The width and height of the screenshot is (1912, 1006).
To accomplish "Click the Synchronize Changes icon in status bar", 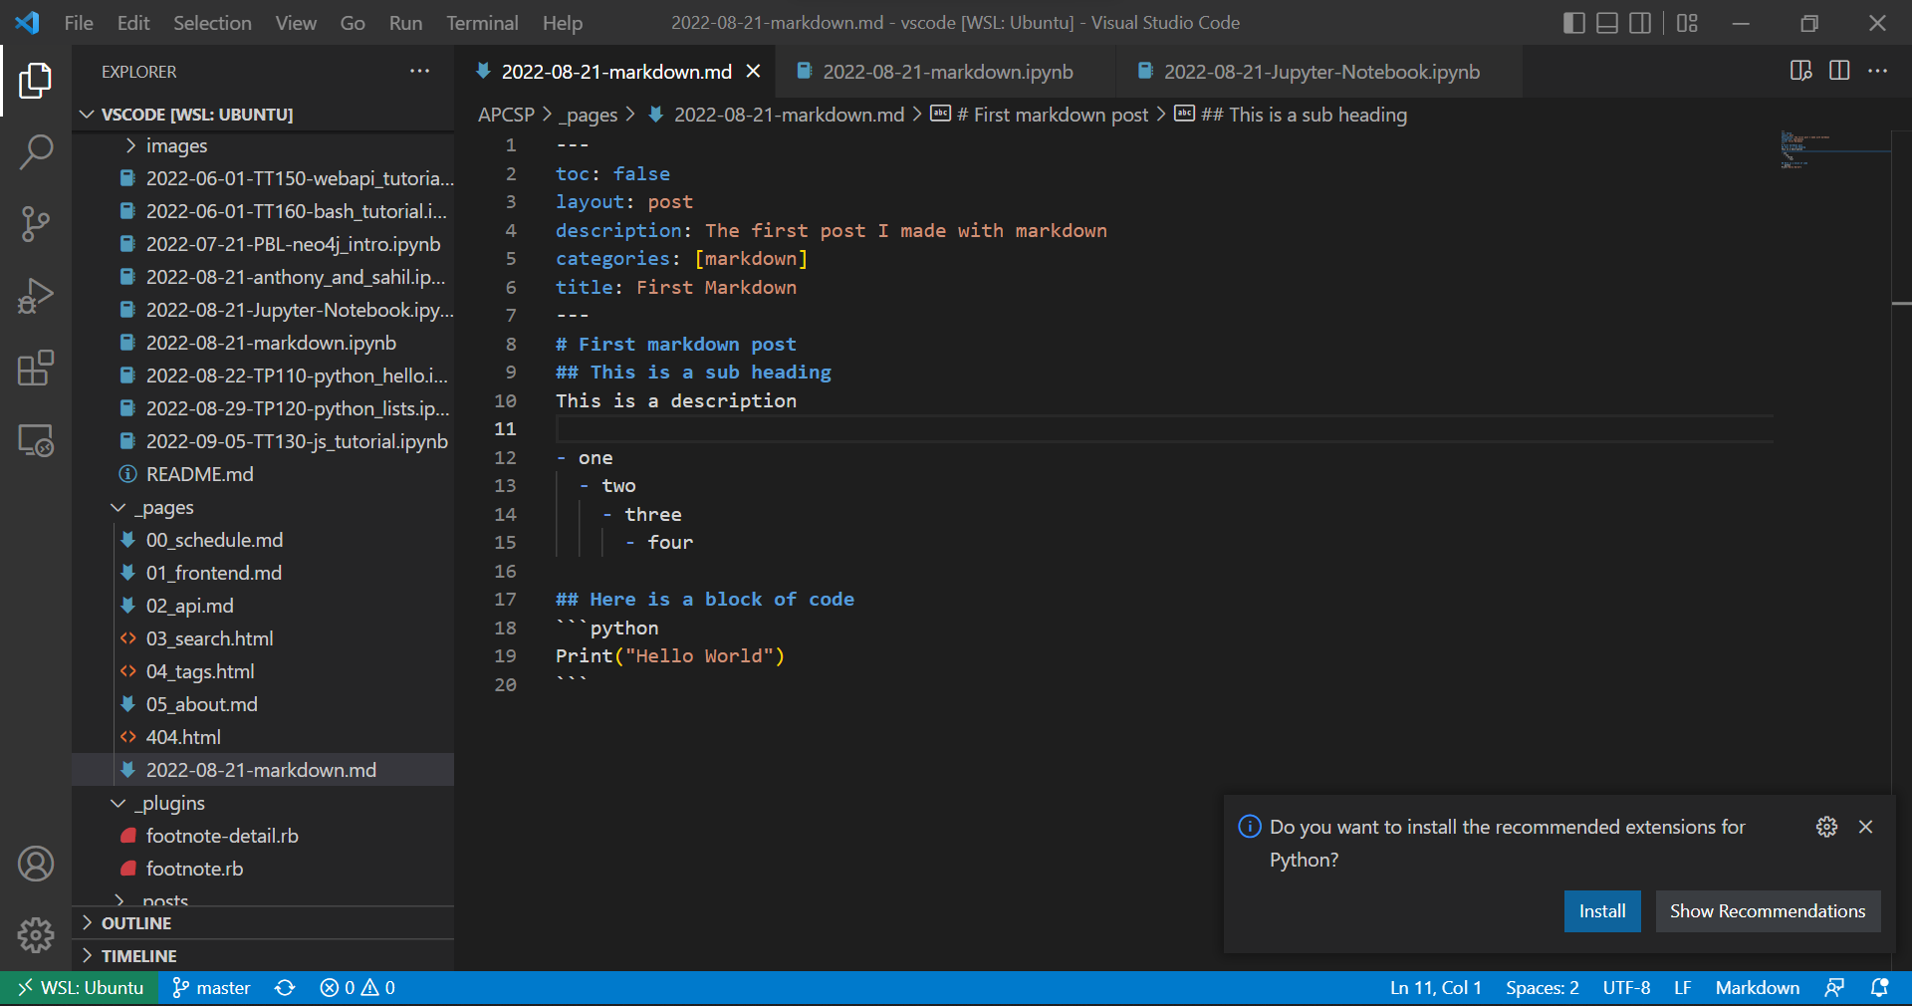I will coord(285,987).
